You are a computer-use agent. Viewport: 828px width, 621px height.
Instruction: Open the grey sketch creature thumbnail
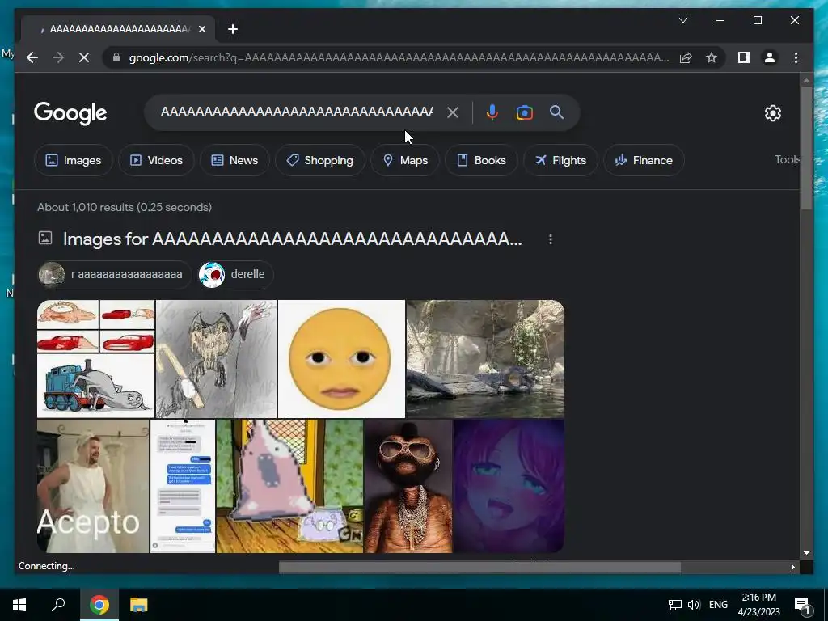point(216,358)
